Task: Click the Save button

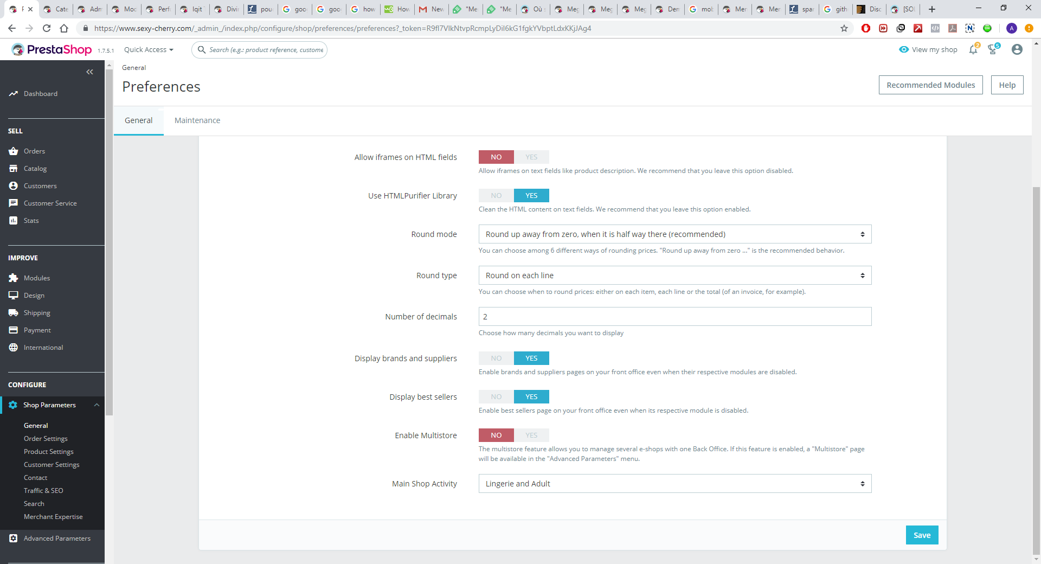Action: tap(922, 535)
